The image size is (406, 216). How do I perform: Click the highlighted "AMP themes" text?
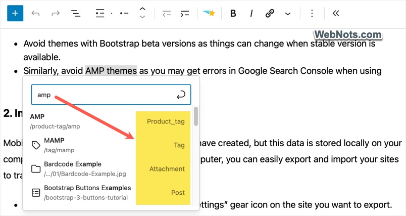tap(111, 70)
